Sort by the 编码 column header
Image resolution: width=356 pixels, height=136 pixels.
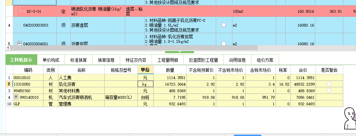tap(28, 70)
